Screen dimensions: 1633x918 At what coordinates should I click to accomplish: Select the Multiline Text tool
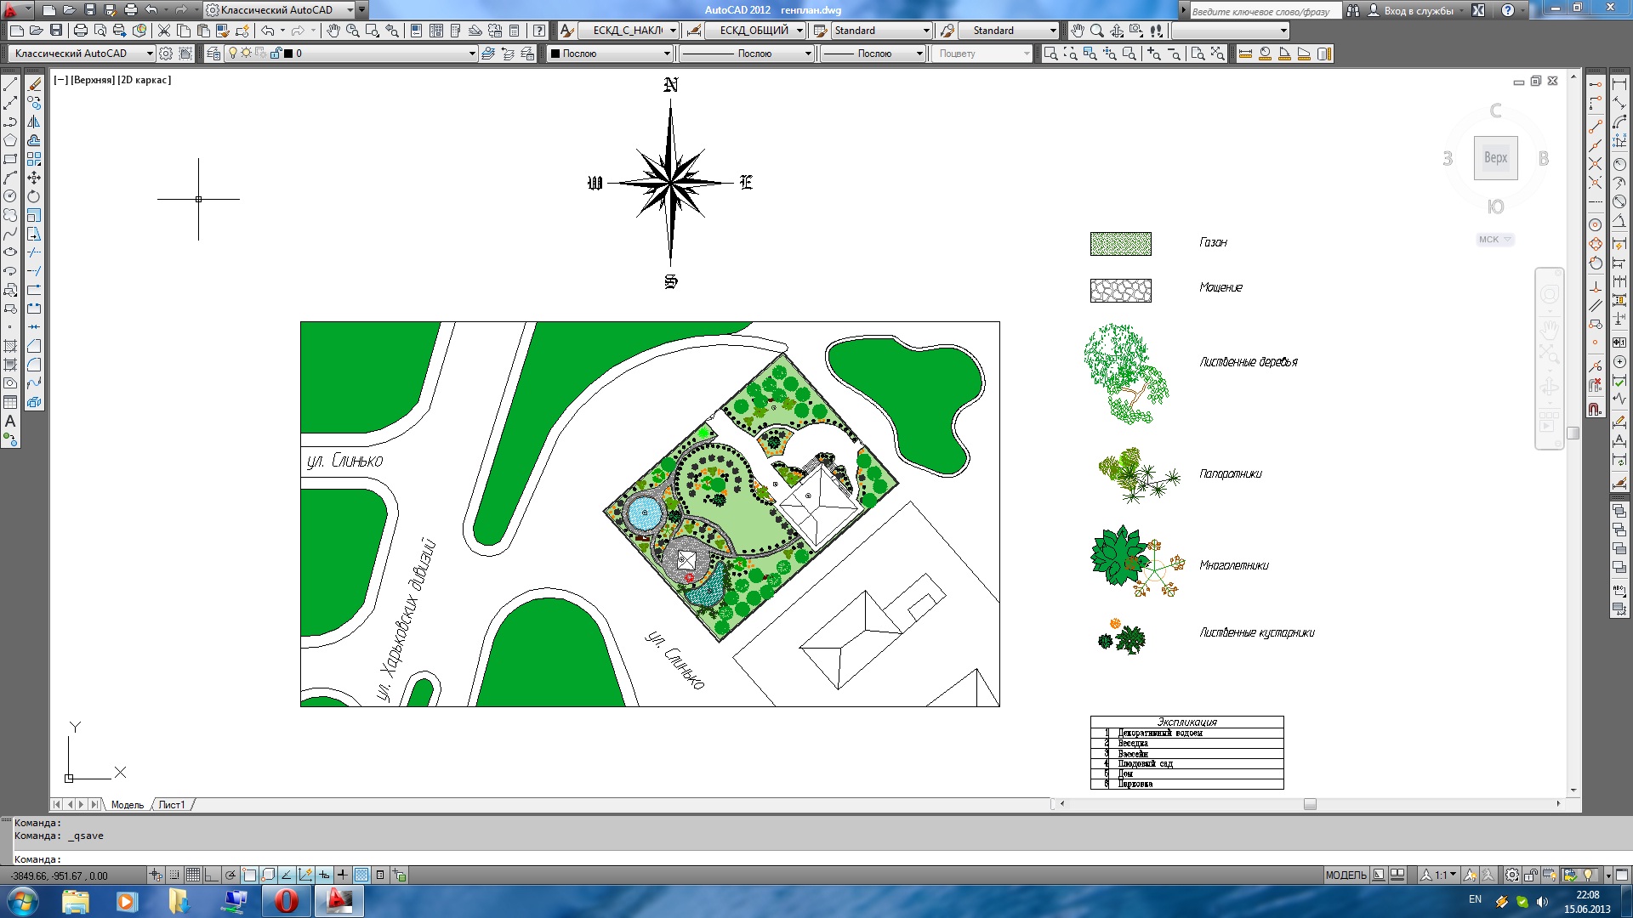[x=10, y=421]
